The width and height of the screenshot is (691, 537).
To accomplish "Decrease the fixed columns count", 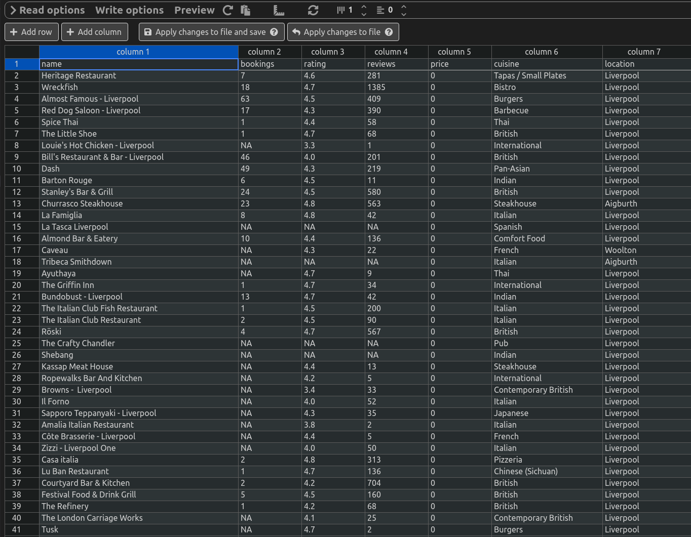I will 364,14.
